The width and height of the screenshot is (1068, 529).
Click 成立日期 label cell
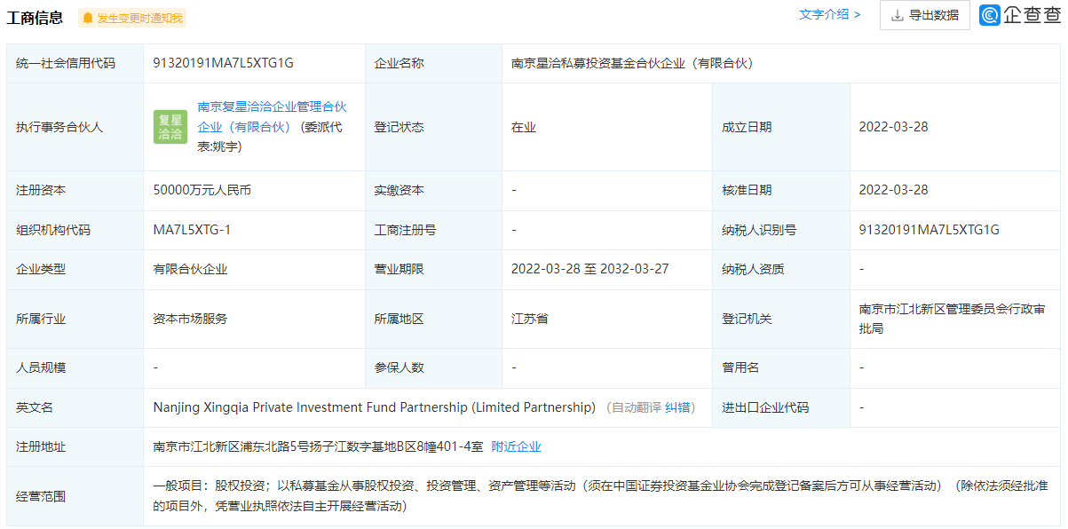point(781,127)
